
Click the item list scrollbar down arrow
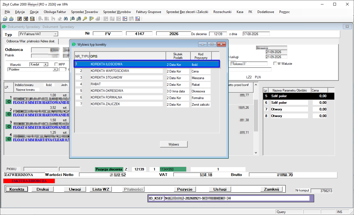click(x=256, y=153)
